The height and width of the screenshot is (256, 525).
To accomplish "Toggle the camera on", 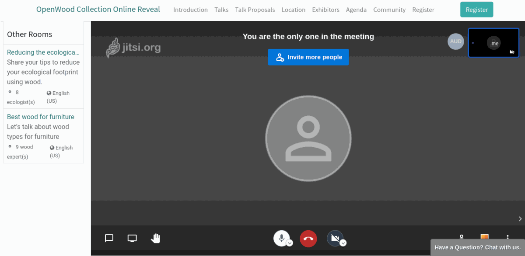I will 335,238.
